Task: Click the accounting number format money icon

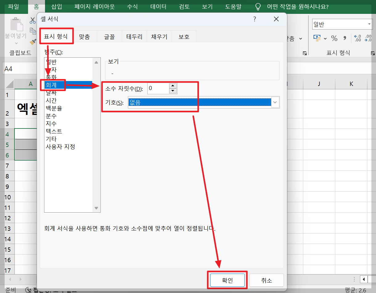Action: click(317, 38)
